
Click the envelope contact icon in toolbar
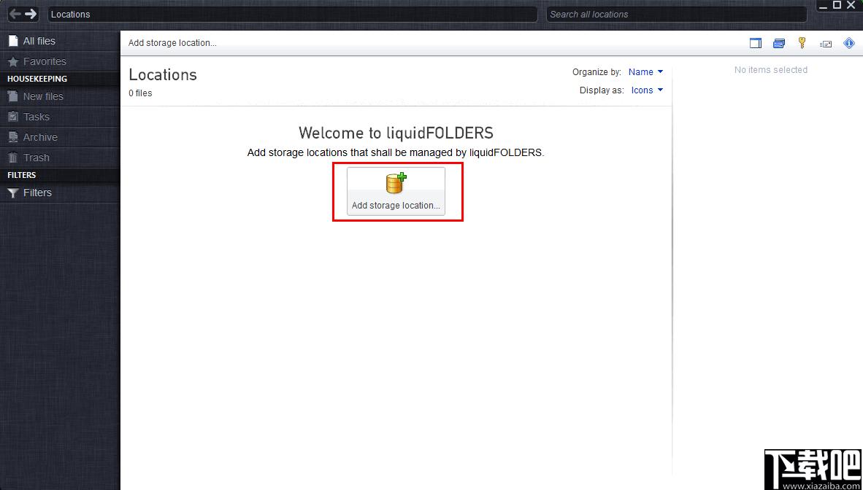826,44
